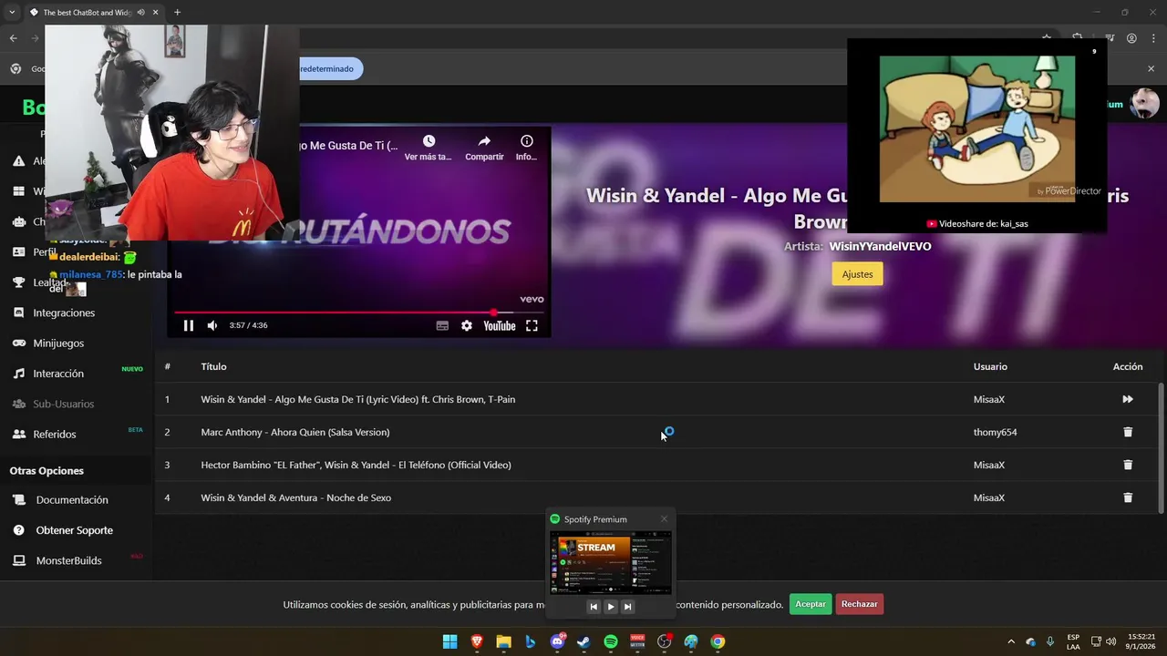1167x656 pixels.
Task: Reject cookies with the Rechazar button
Action: pos(860,604)
